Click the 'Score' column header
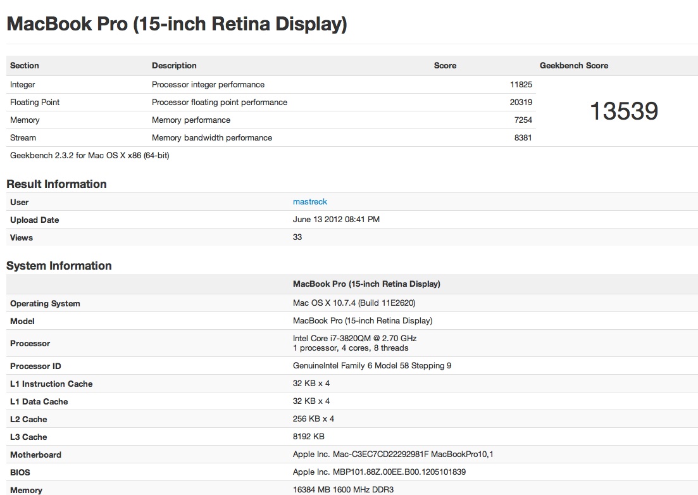Screen dimensions: 698x495 445,65
